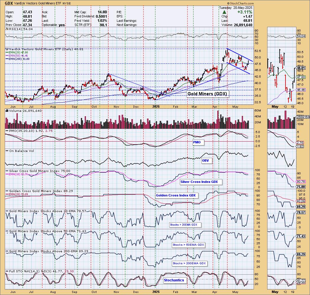
Task: Click the Optionable 'yes' value
Action: [x=62, y=25]
